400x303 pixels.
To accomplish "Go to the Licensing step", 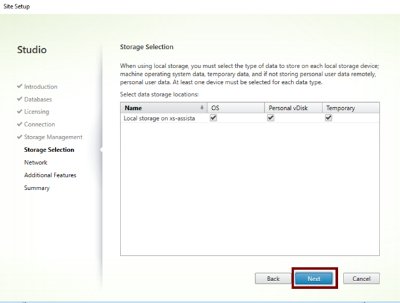I will 37,112.
